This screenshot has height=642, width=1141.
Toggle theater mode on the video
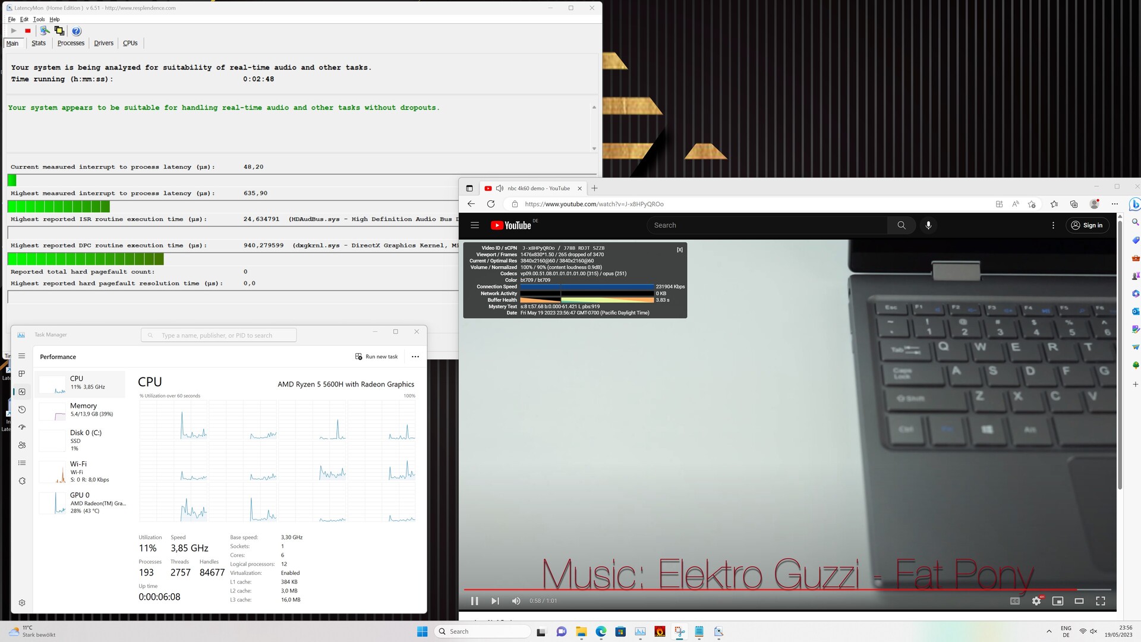pos(1079,601)
